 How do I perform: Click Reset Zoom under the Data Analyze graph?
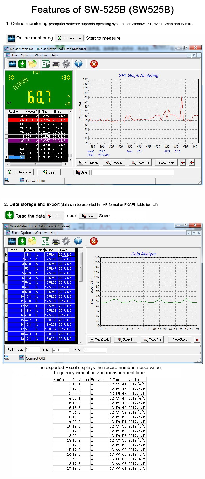click(x=180, y=340)
